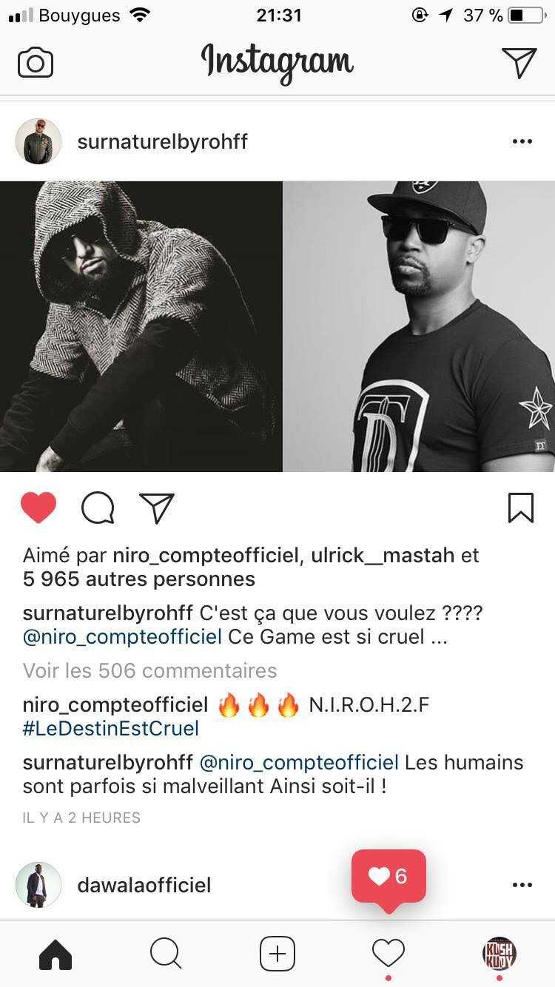555x987 pixels.
Task: Open options menu for surnaturelbyrohff post
Action: 522,141
